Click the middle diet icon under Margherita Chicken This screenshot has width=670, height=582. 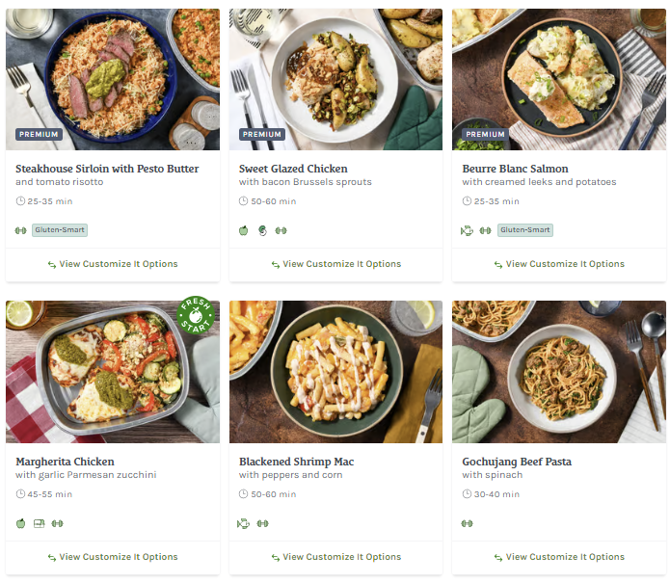click(x=39, y=523)
